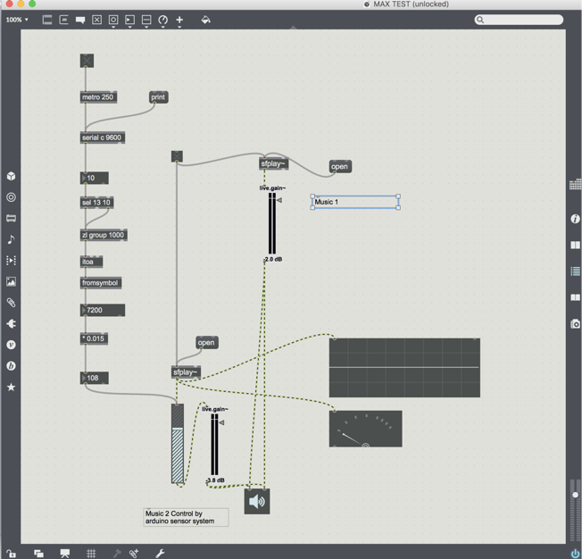The height and width of the screenshot is (559, 582).
Task: Select the fromsymbol object
Action: coord(101,283)
